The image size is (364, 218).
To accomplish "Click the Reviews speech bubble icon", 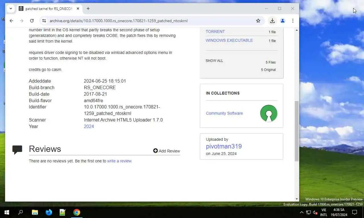I will (x=17, y=150).
